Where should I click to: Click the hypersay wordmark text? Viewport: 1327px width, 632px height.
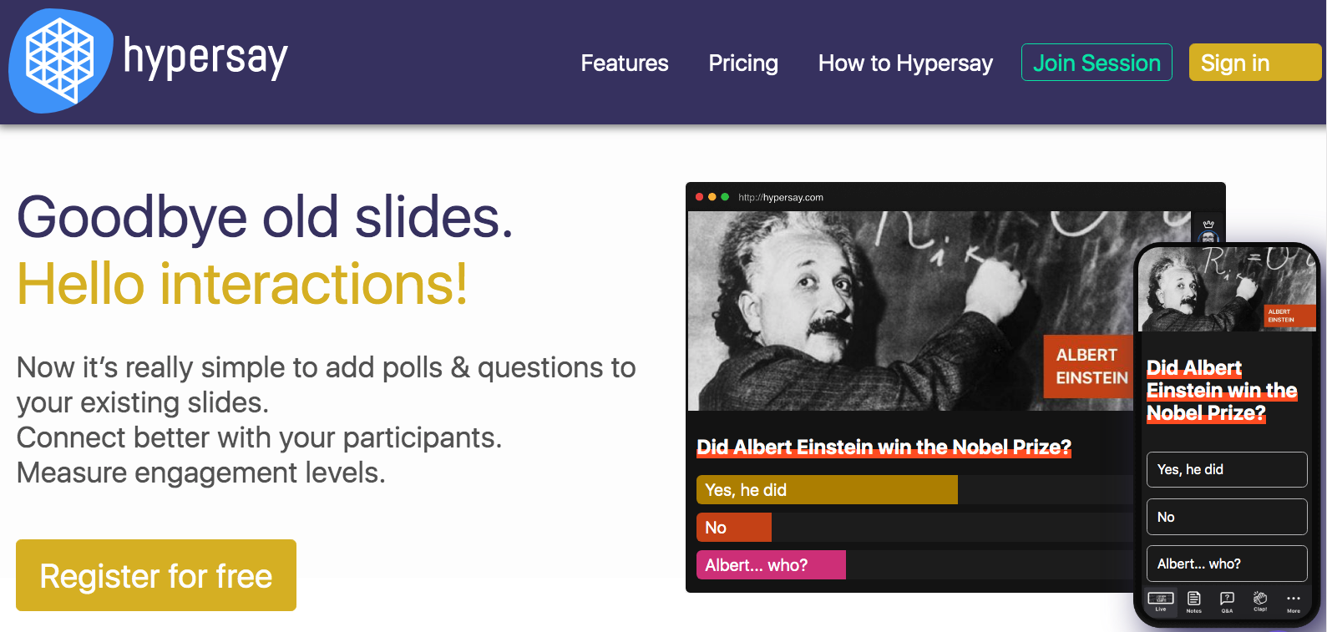click(x=205, y=58)
